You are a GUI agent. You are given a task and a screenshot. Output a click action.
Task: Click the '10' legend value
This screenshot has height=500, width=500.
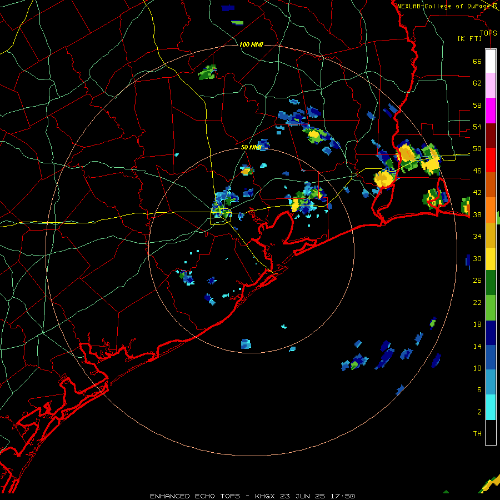tap(477, 368)
